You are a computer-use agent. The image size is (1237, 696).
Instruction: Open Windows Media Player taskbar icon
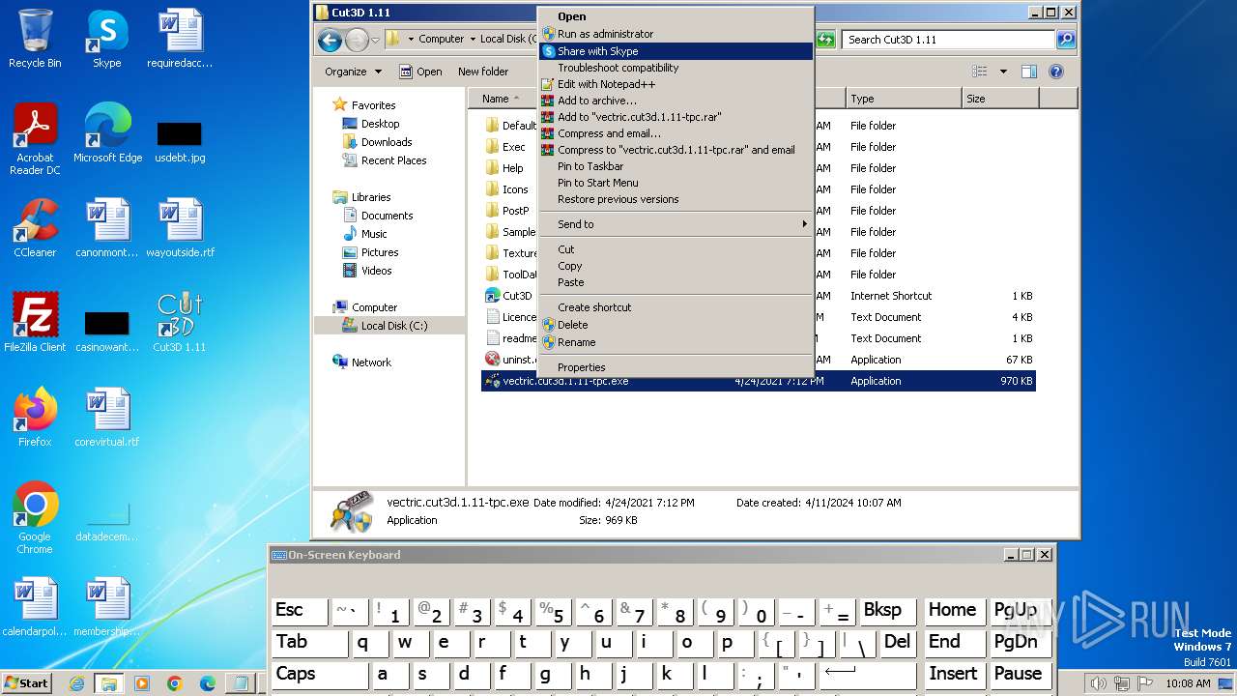point(141,683)
